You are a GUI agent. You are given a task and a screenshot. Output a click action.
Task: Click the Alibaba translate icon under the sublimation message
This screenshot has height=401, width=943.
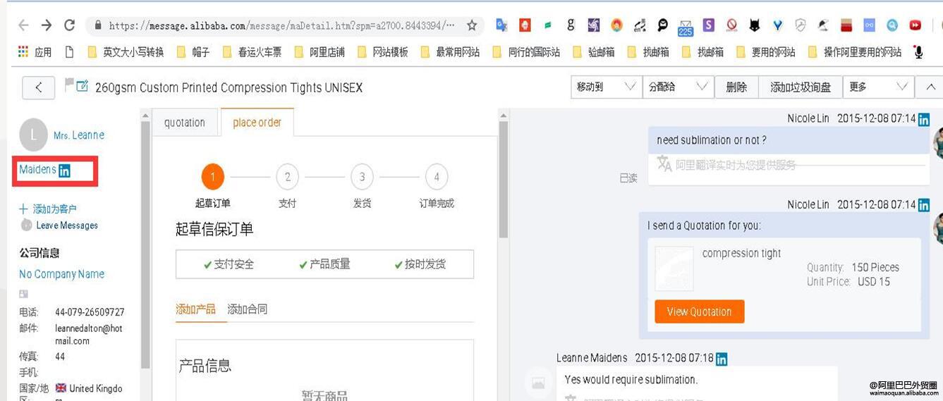pos(664,164)
